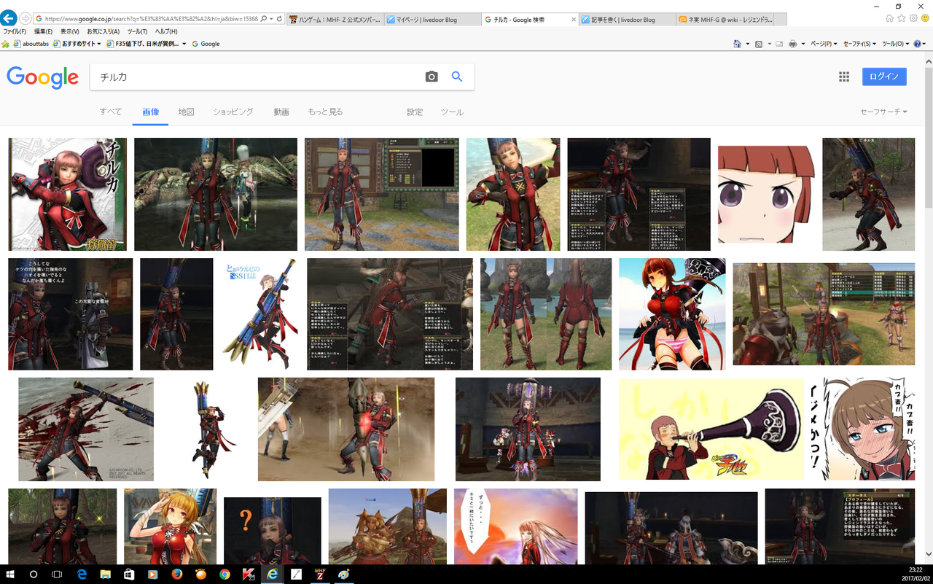Close the チルカ Google 検索 tab
The image size is (933, 584).
click(x=574, y=20)
